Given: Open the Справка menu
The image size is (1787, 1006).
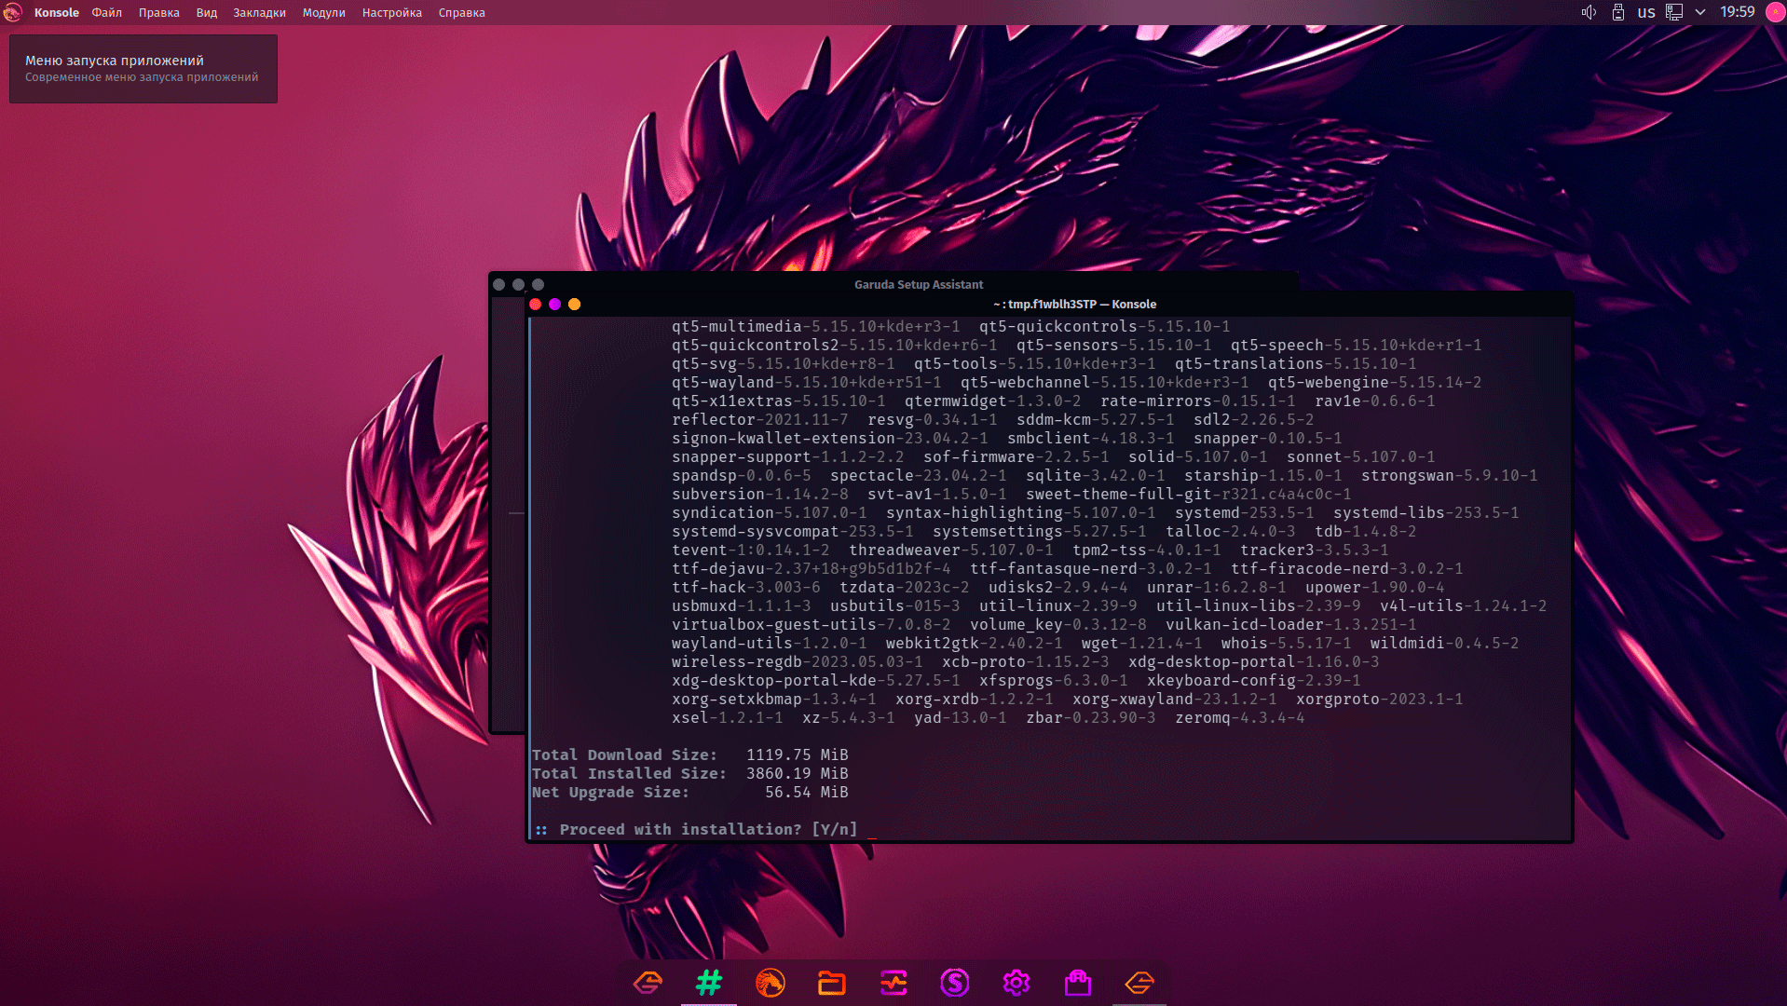Looking at the screenshot, I should [461, 13].
